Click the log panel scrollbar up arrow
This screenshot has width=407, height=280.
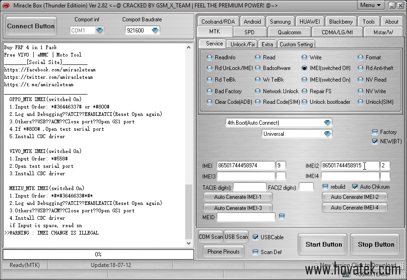click(x=189, y=47)
